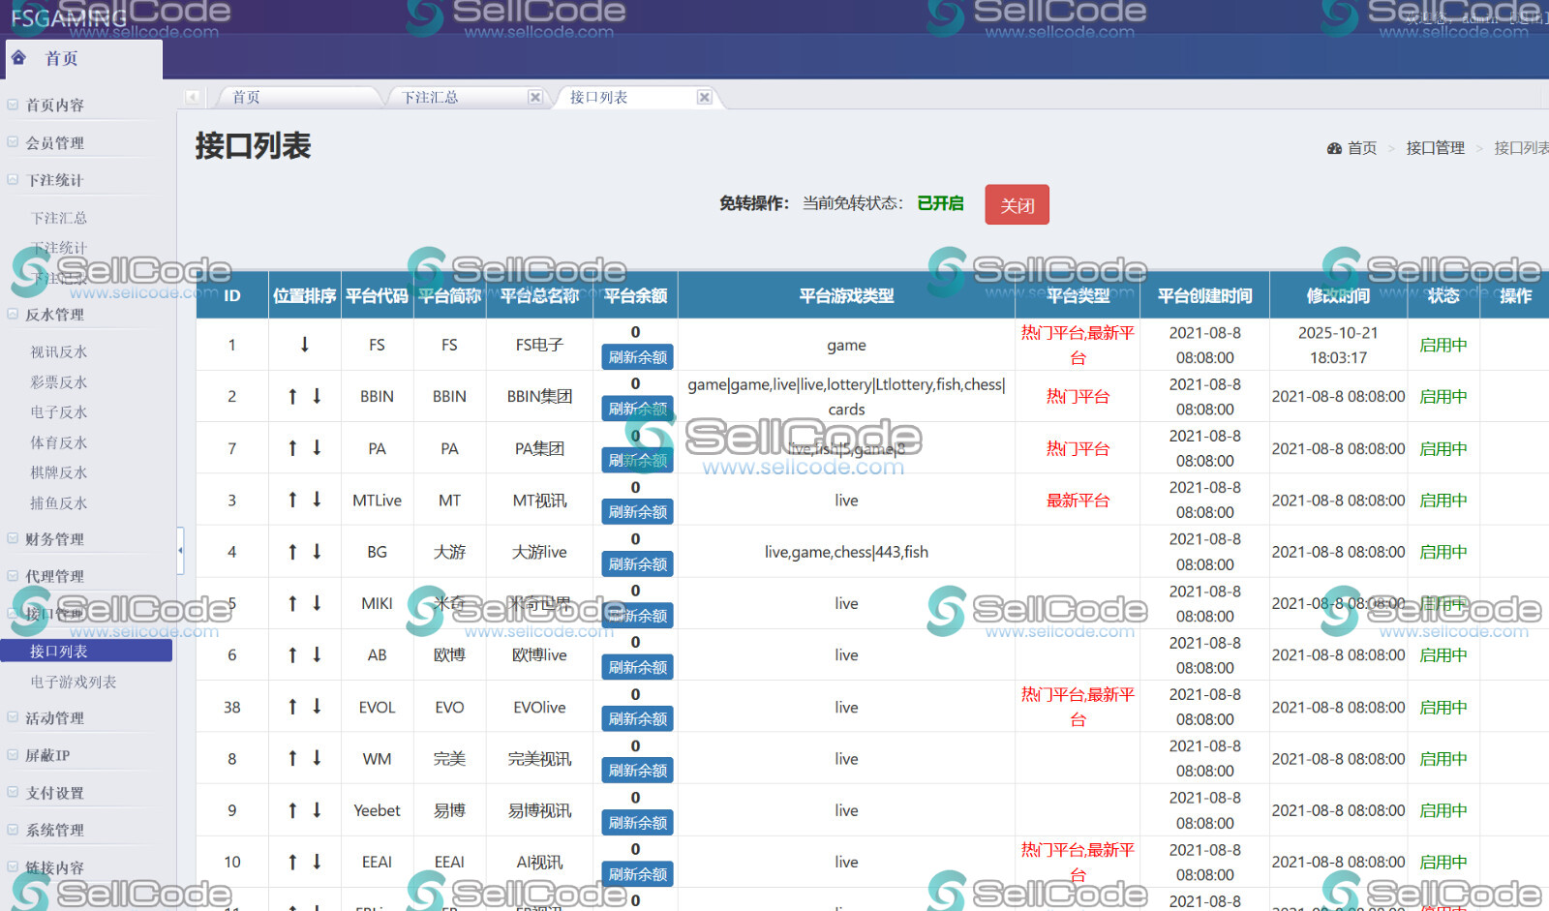The image size is (1549, 911).
Task: Click the down arrow on the EVOL row
Action: 317,707
